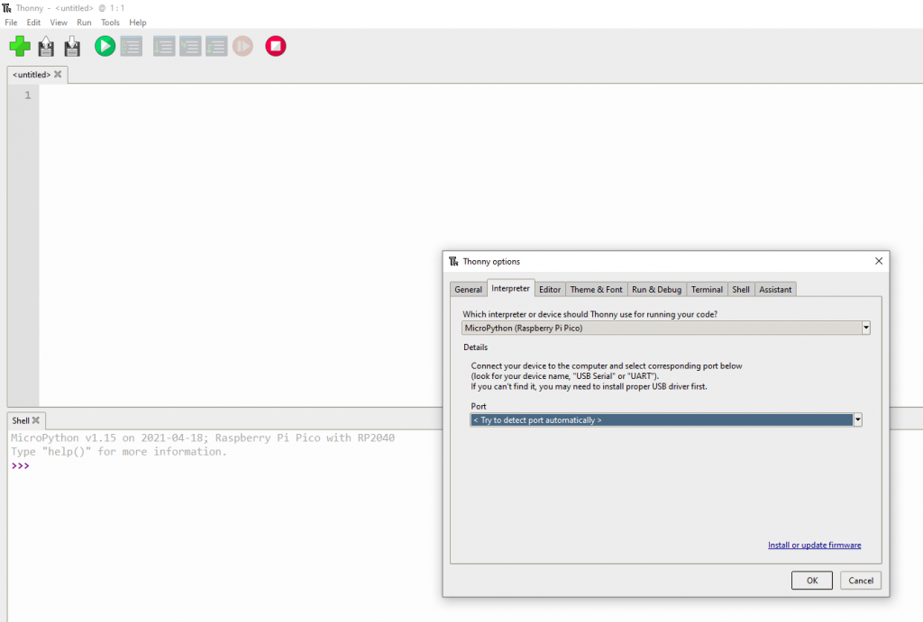Close the Shell panel tab
The image size is (923, 622).
36,420
